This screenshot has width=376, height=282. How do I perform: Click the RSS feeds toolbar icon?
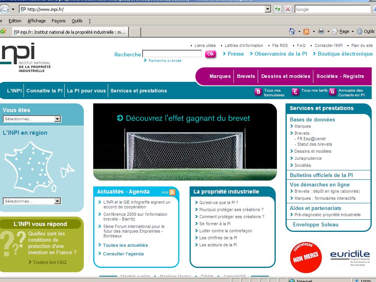[306, 31]
